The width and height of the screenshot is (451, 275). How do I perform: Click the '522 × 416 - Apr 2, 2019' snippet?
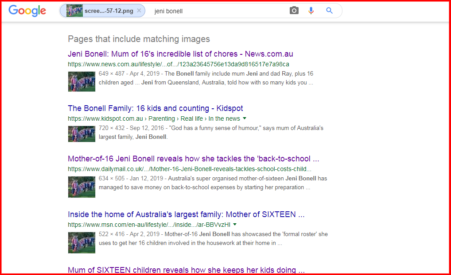(213, 239)
